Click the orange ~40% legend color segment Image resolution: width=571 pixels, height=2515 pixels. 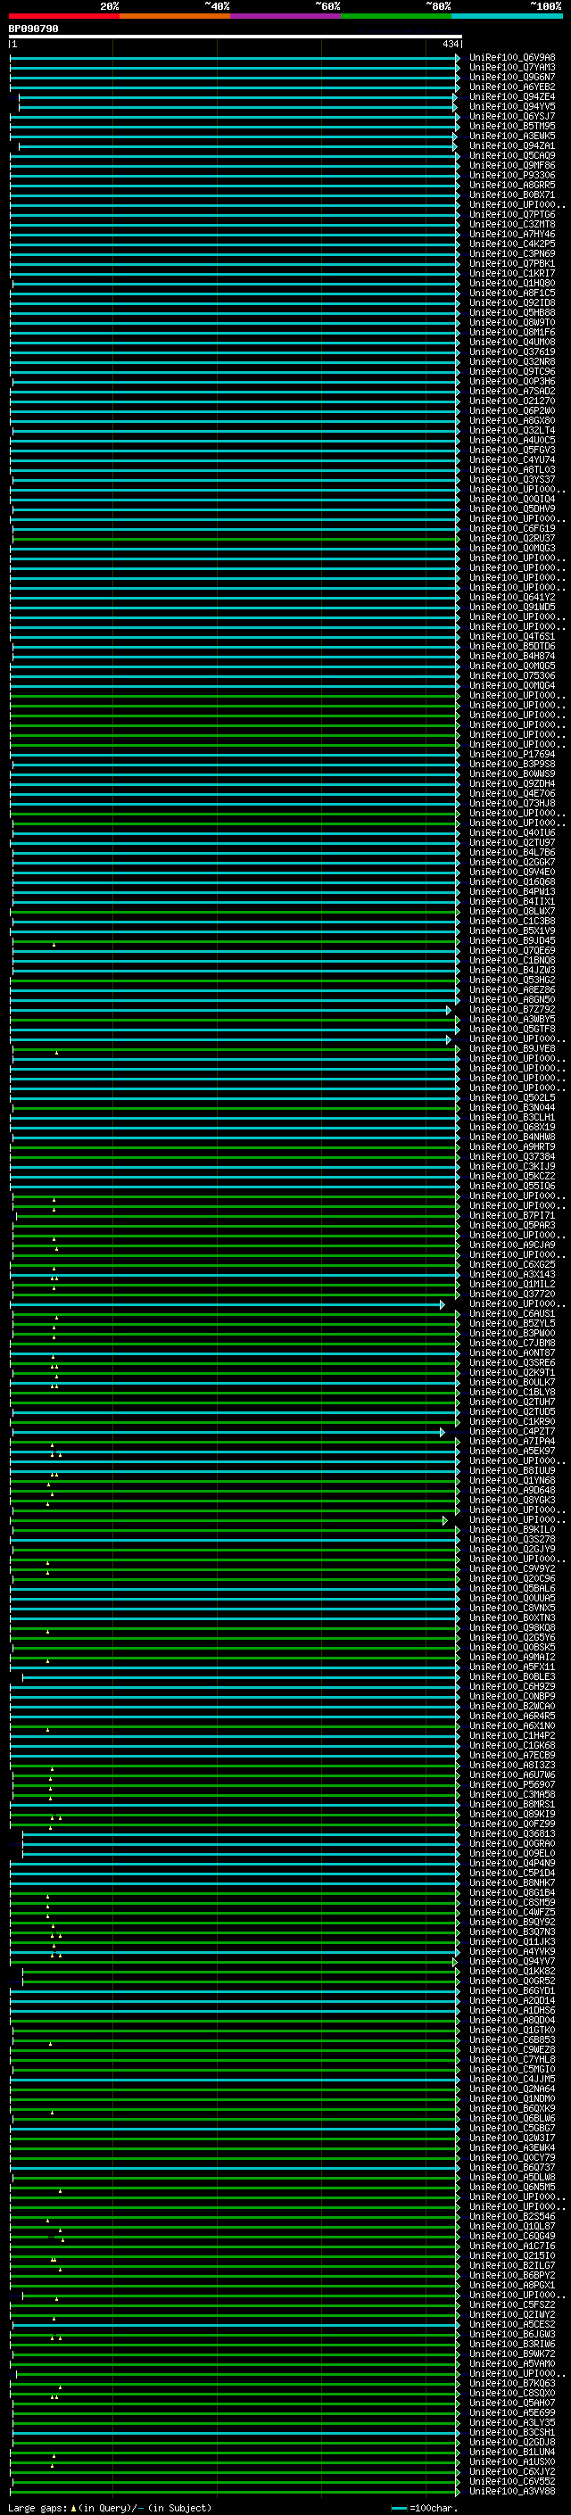click(x=175, y=16)
